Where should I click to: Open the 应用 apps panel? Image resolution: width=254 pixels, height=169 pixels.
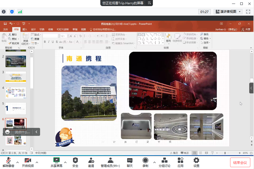[180, 162]
